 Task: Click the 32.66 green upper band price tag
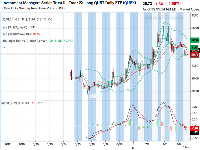(x=195, y=40)
